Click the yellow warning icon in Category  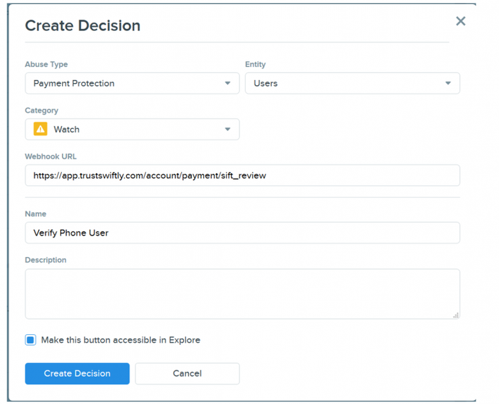point(40,130)
